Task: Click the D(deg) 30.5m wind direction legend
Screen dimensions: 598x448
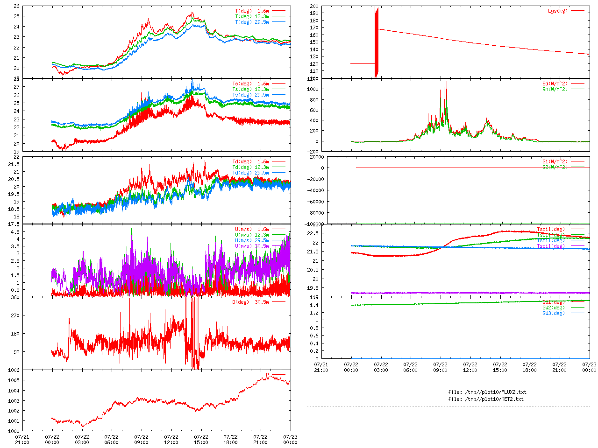Action: 250,302
